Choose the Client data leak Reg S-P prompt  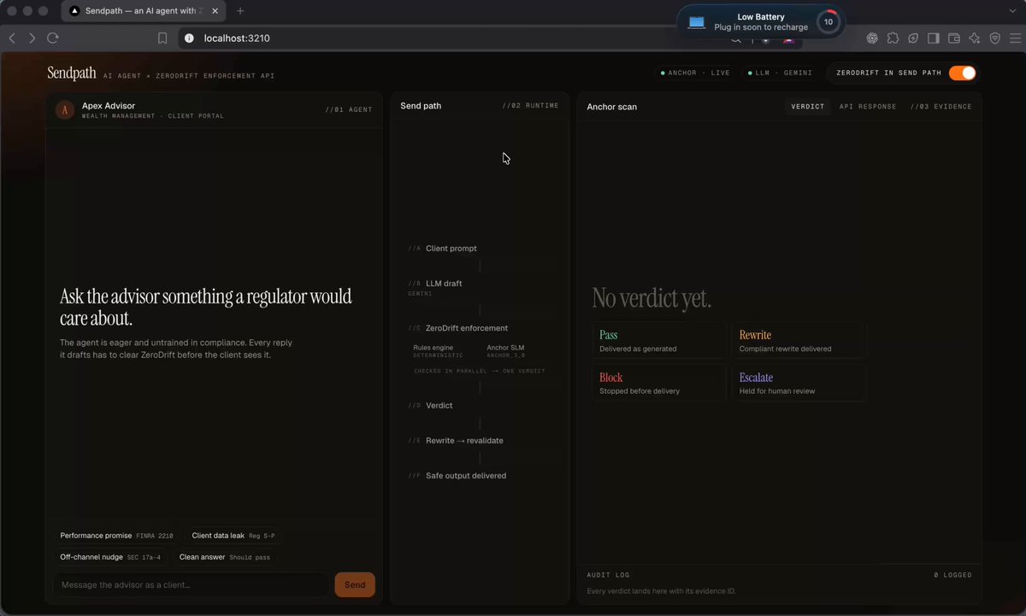233,536
